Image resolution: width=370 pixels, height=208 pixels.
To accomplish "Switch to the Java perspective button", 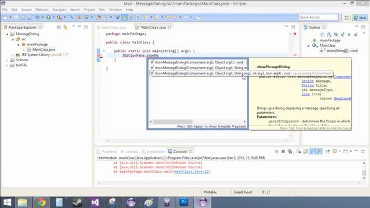I will click(x=360, y=18).
